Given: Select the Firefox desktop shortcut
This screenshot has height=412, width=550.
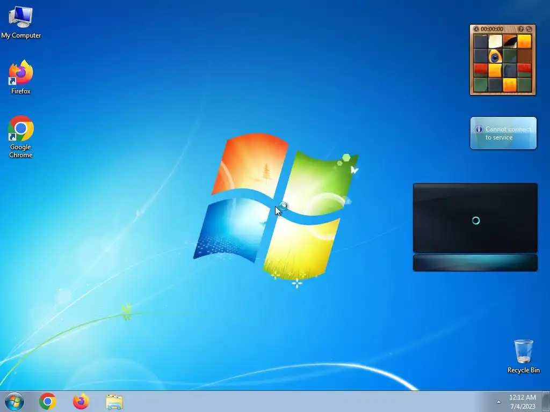Looking at the screenshot, I should (21, 77).
